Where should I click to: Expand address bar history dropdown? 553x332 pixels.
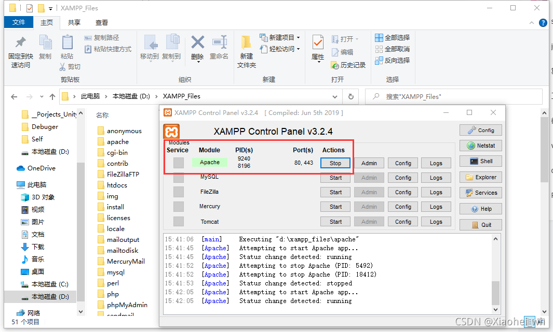(335, 97)
